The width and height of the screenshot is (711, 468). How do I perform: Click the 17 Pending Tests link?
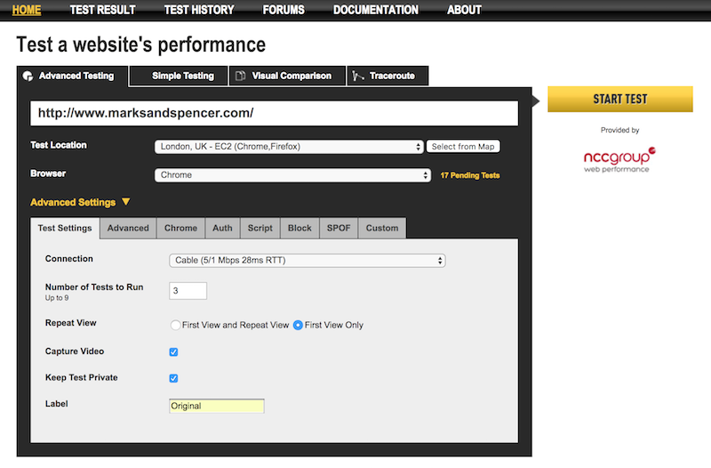point(470,175)
